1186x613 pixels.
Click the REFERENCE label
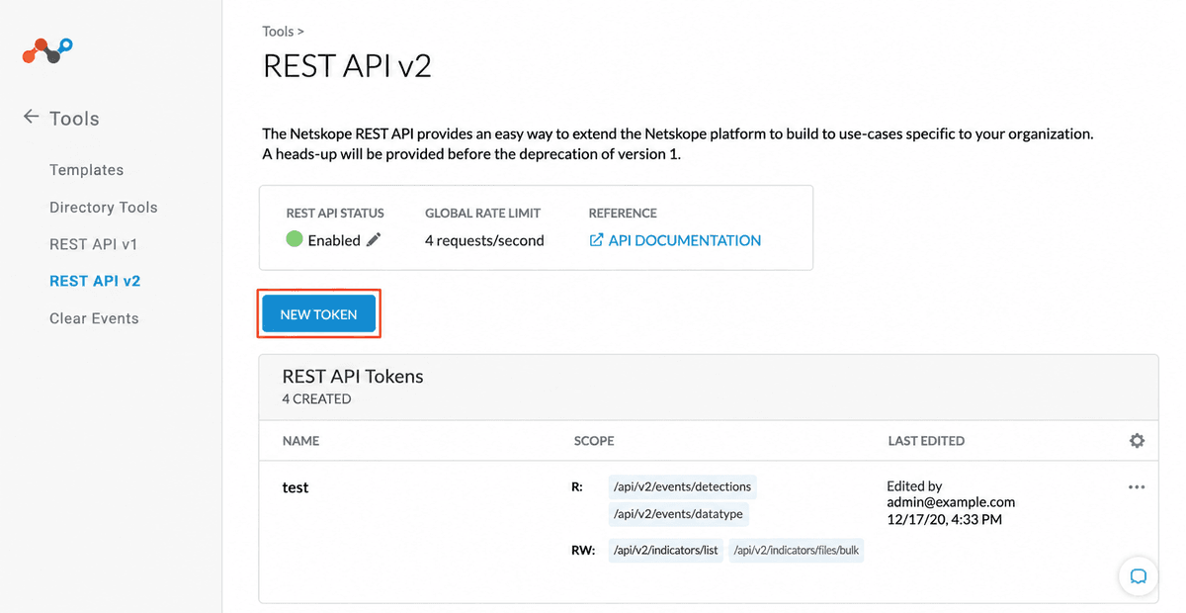pyautogui.click(x=623, y=213)
